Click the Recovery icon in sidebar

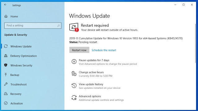6,94
